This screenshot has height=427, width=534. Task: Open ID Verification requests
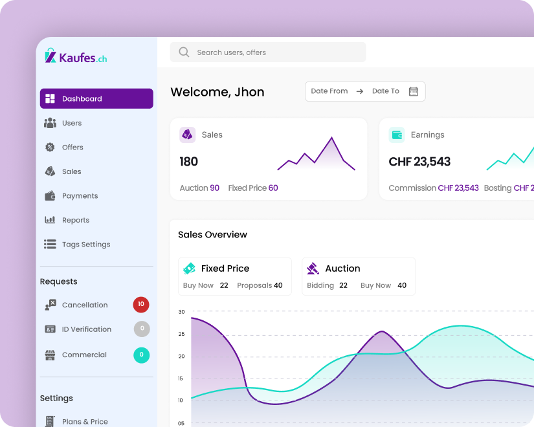pos(96,329)
